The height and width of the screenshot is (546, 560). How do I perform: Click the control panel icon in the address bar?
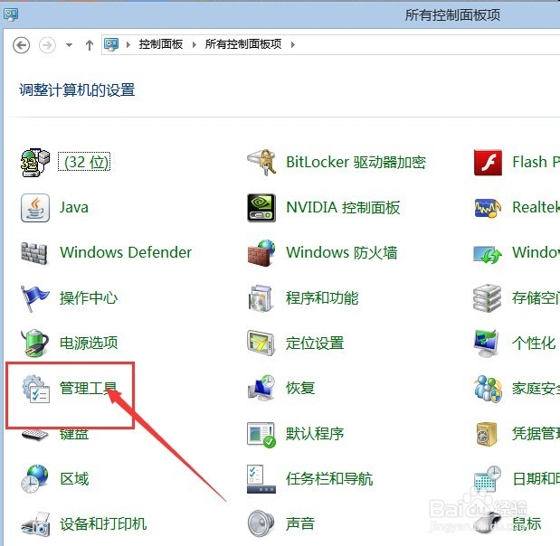coord(111,44)
